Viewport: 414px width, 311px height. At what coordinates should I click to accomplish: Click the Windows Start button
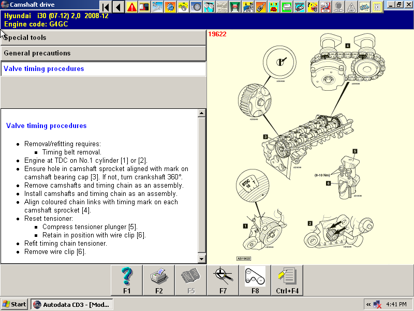(x=14, y=304)
